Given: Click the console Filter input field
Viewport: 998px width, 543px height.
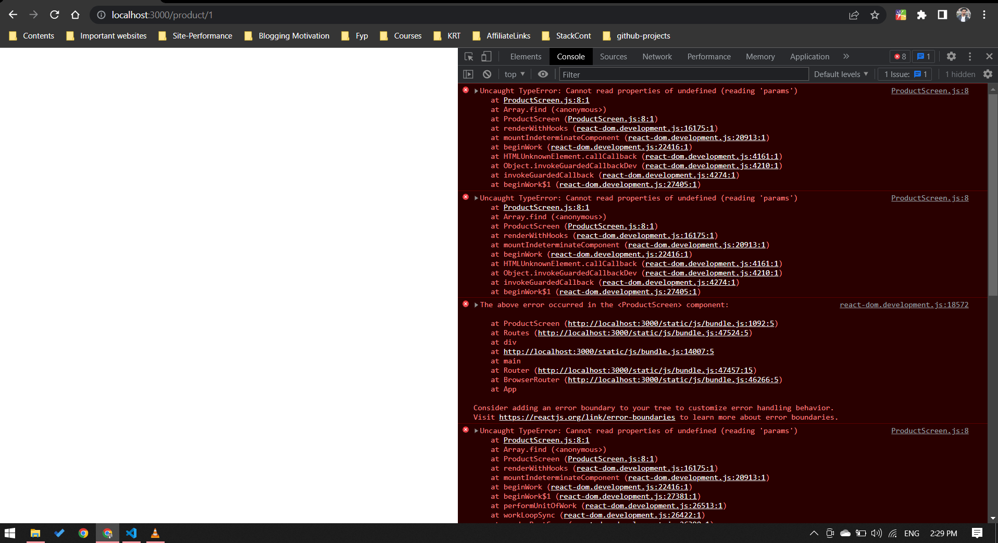Looking at the screenshot, I should tap(684, 74).
